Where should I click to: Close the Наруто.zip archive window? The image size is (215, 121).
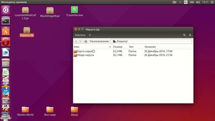76,30
